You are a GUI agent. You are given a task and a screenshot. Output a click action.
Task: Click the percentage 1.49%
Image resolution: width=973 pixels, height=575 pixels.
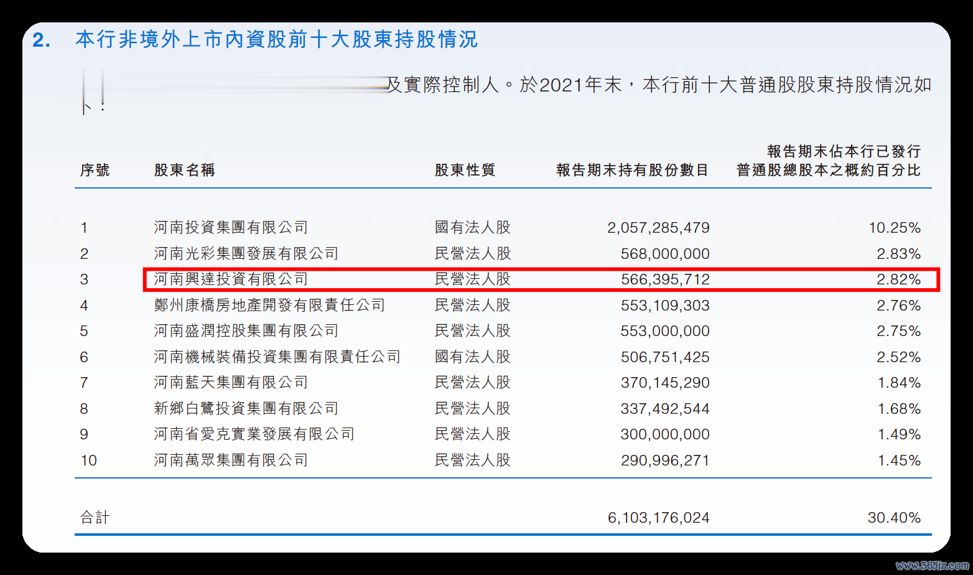click(x=899, y=434)
